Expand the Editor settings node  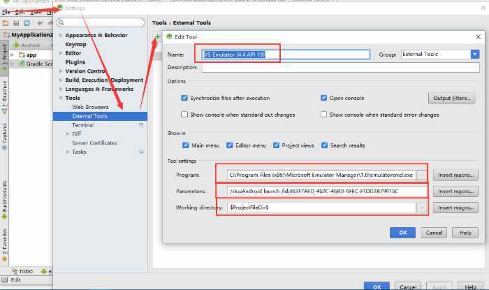pos(61,53)
